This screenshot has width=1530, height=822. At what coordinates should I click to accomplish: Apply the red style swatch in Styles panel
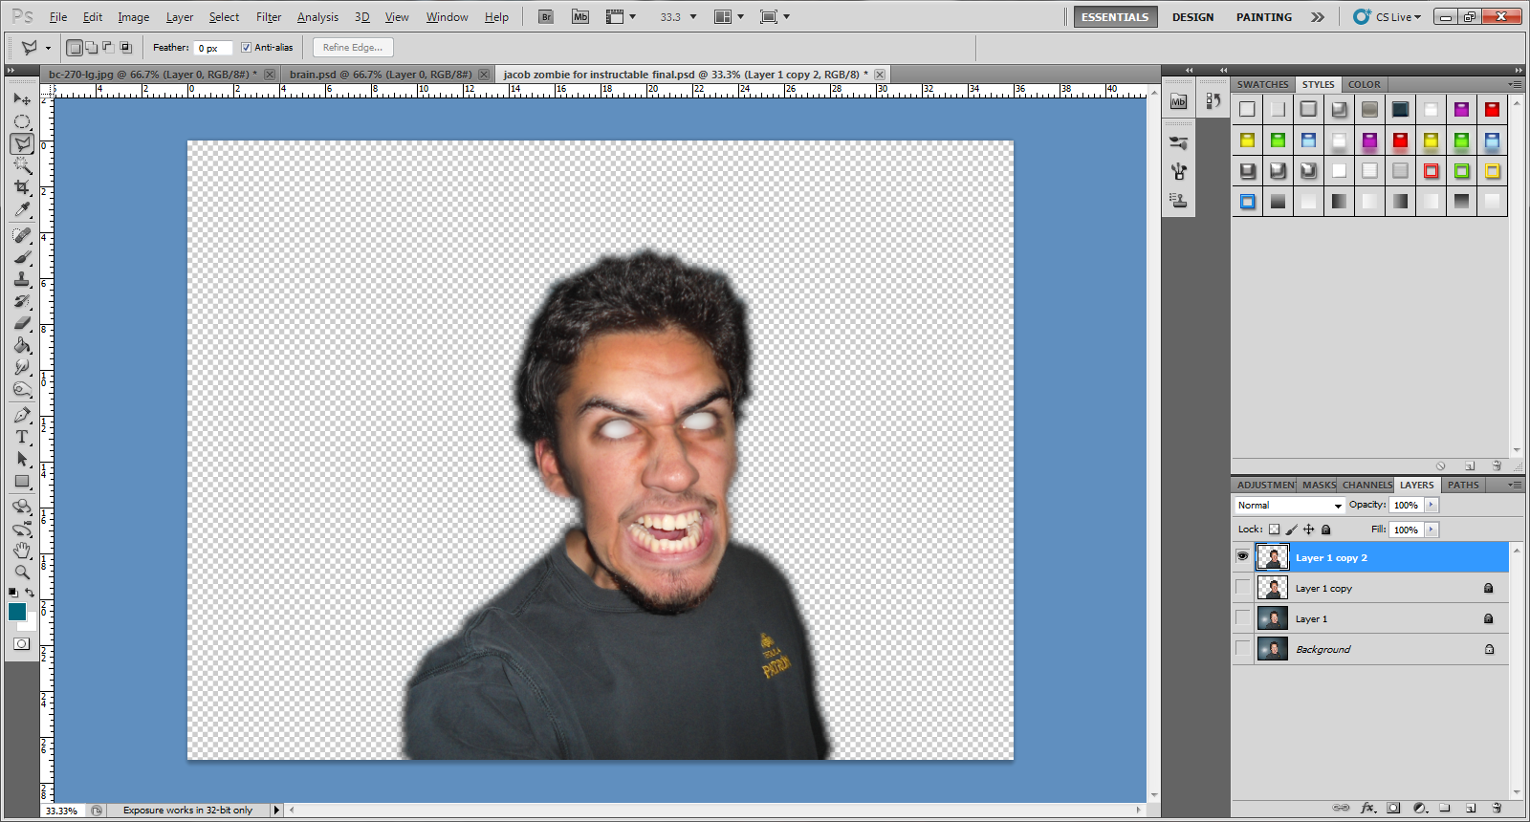(1492, 109)
